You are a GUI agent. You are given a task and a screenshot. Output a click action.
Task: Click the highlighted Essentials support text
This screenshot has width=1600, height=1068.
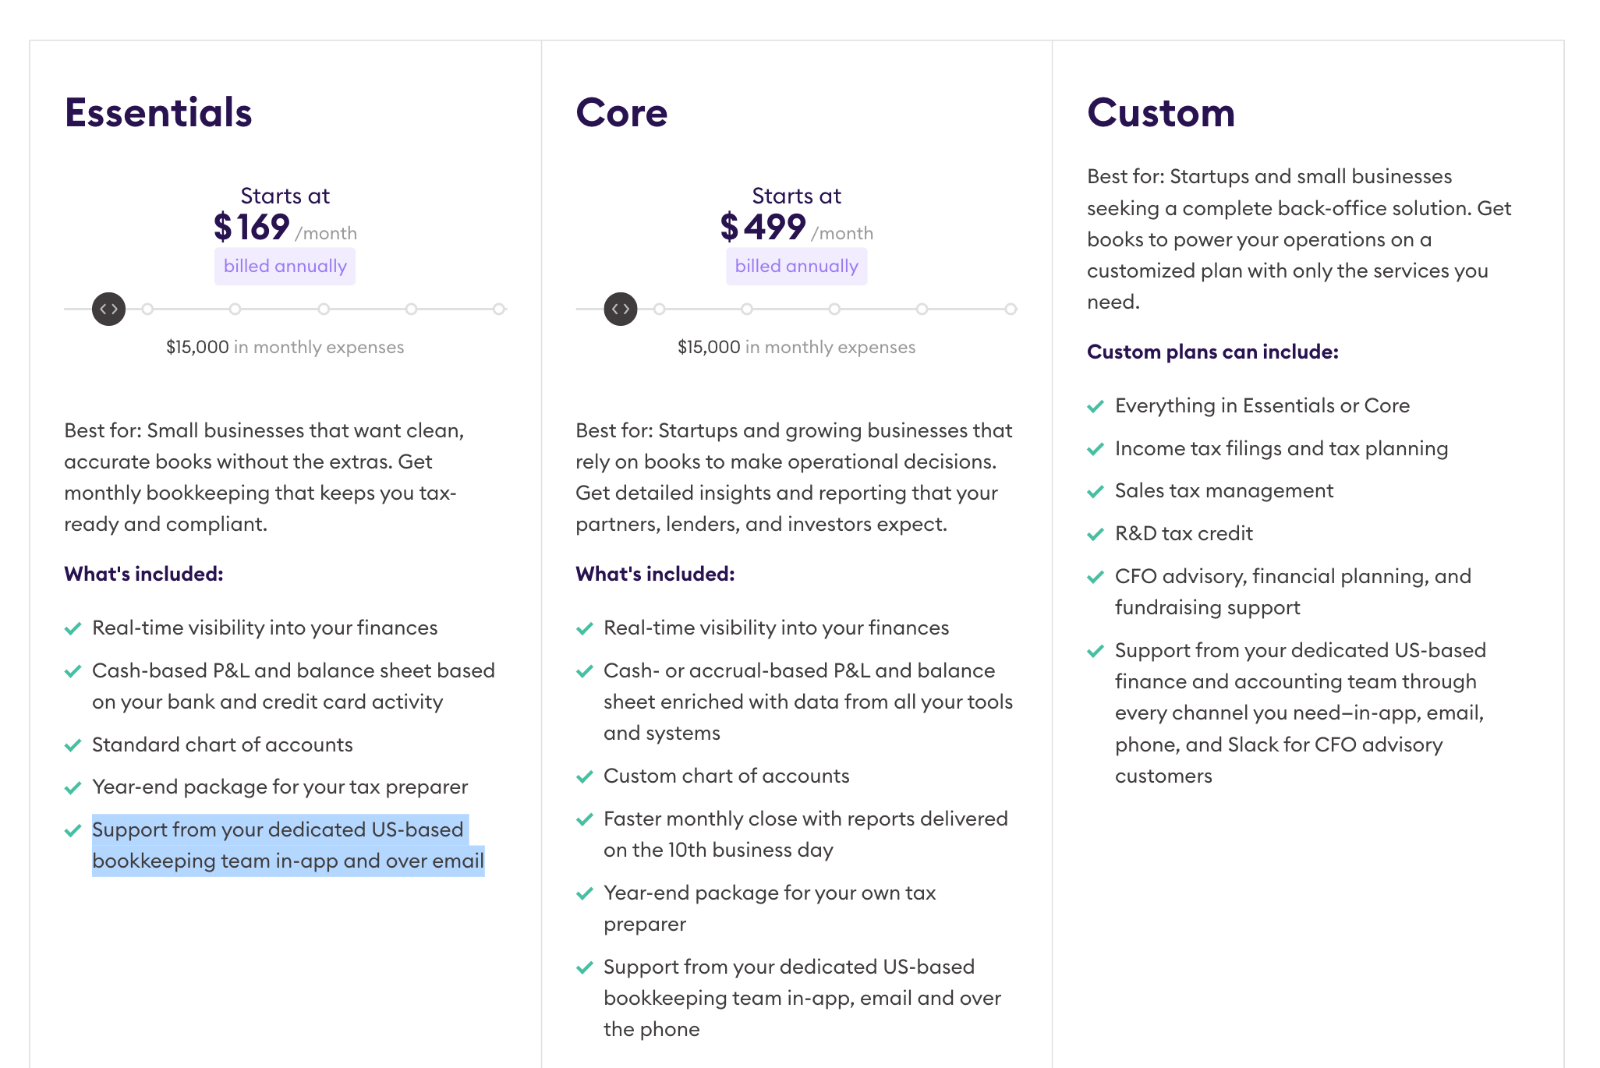click(x=288, y=846)
